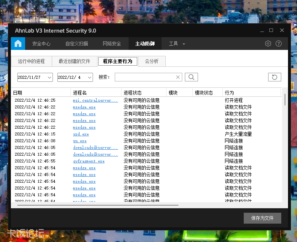Switch to 最近创建的文件 tab

point(75,61)
